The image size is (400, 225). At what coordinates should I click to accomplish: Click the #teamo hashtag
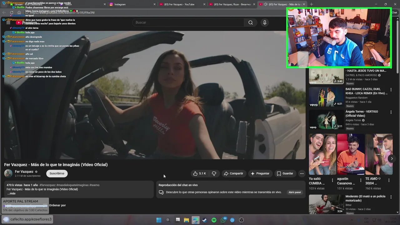pos(94,185)
